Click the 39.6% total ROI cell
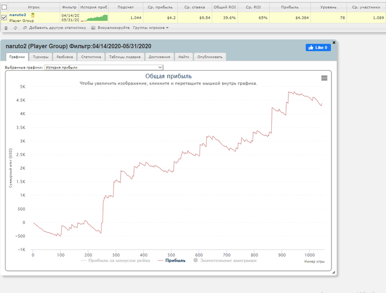 [225, 18]
